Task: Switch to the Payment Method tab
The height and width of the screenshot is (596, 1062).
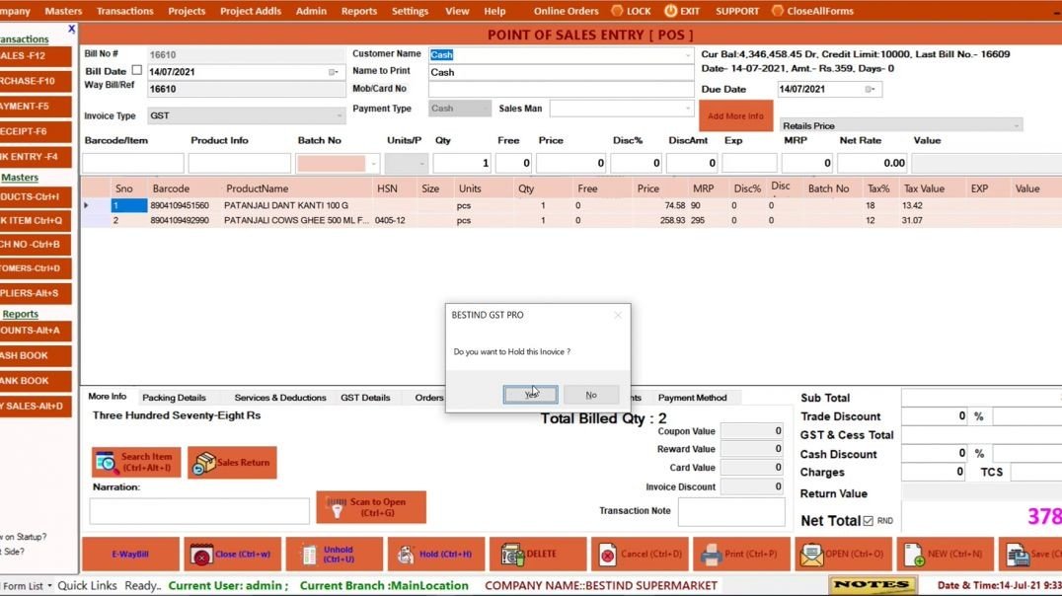Action: click(x=695, y=397)
